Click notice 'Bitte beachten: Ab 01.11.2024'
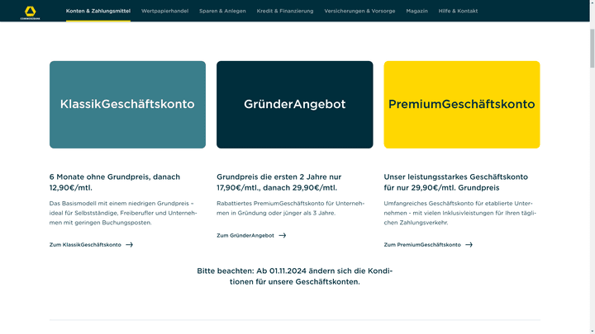This screenshot has width=595, height=334. point(294,276)
